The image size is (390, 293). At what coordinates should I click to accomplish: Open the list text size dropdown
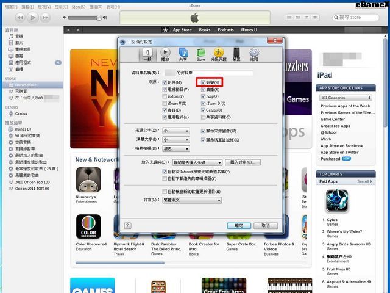tap(176, 140)
